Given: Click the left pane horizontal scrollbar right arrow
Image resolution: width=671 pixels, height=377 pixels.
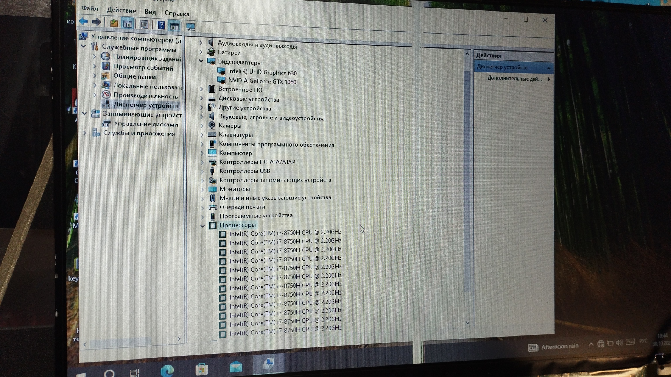Looking at the screenshot, I should click(x=179, y=339).
